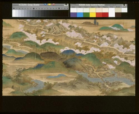The width and height of the screenshot is (139, 114).
Task: Click the yellow registration circle on the gray scale
Action: pyautogui.click(x=49, y=4)
